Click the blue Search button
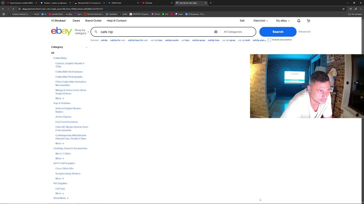This screenshot has height=204, width=364. pos(278,32)
